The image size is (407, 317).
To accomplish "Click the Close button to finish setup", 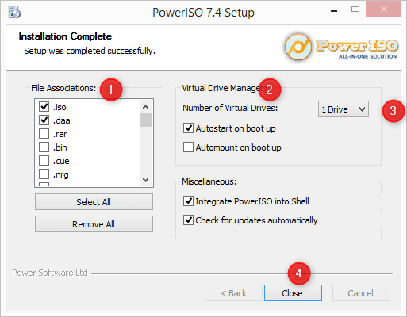I will click(293, 293).
